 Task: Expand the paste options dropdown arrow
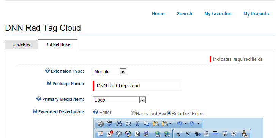(x=170, y=123)
